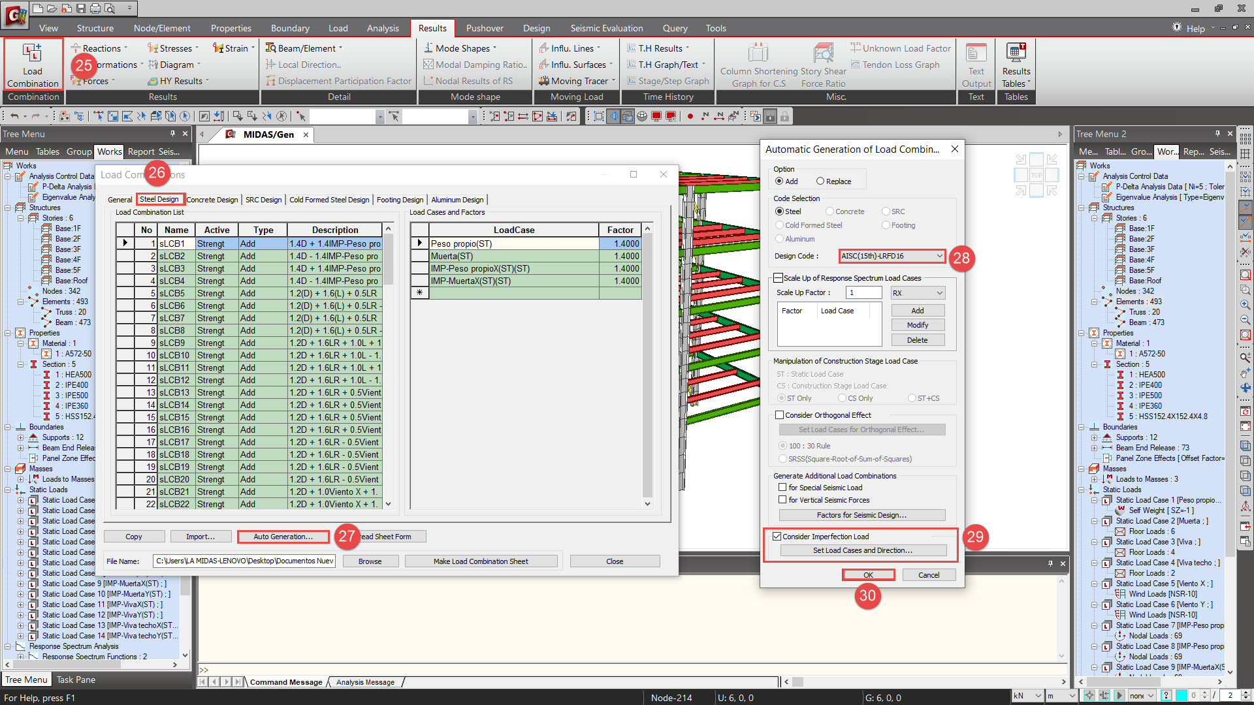
Task: Click the Print icon in quick access bar
Action: coord(95,8)
